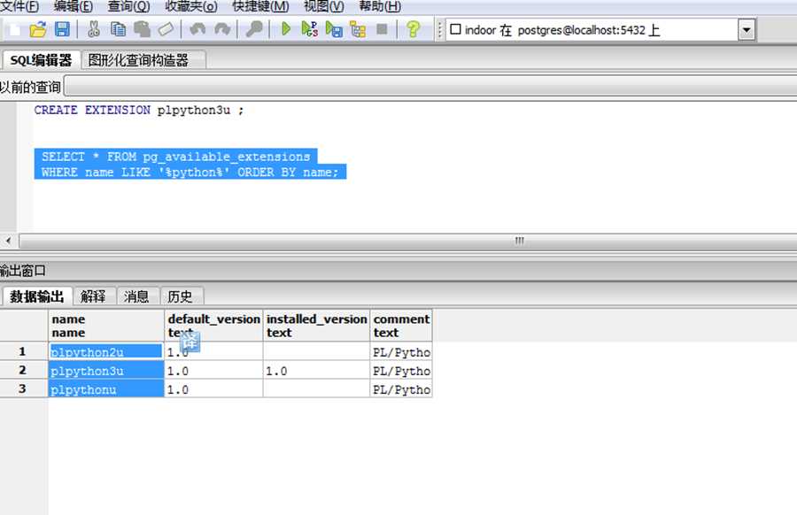Open the 消息 output tab
Screen dimensions: 797x515
[136, 296]
